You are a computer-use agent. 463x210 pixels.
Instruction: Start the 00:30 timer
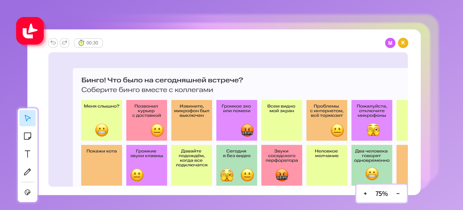[x=88, y=43]
